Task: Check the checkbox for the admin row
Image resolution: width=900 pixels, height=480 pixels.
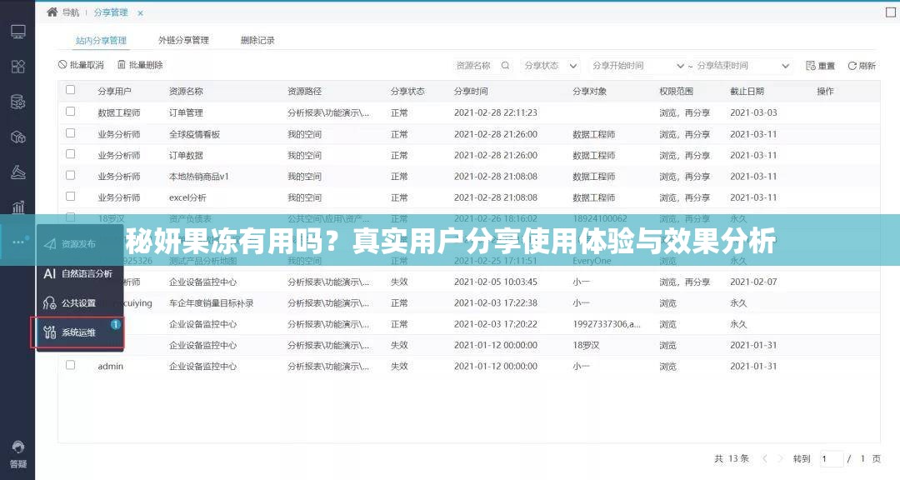Action: pos(70,366)
